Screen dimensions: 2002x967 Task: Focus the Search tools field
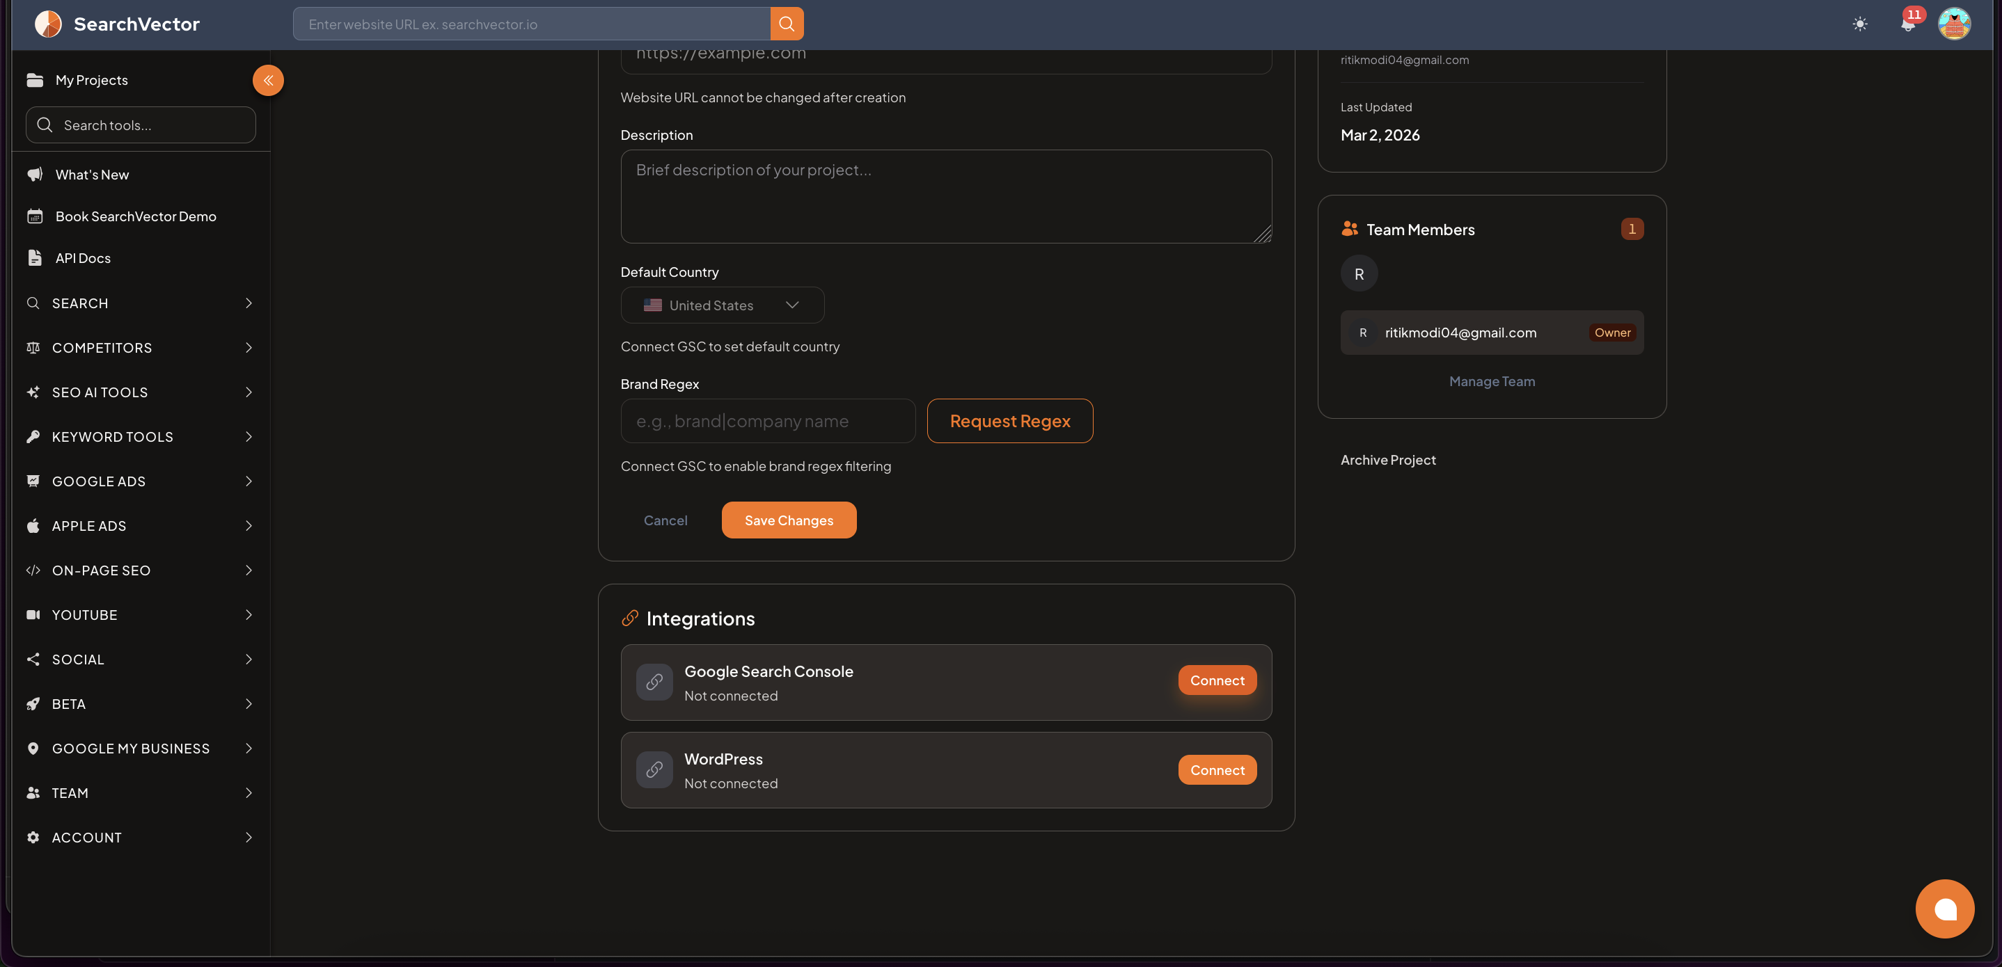[141, 125]
